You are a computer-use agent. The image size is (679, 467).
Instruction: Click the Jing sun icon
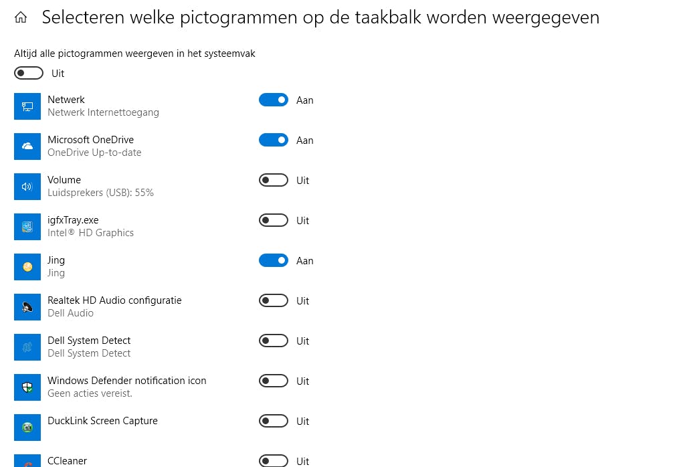(x=27, y=267)
